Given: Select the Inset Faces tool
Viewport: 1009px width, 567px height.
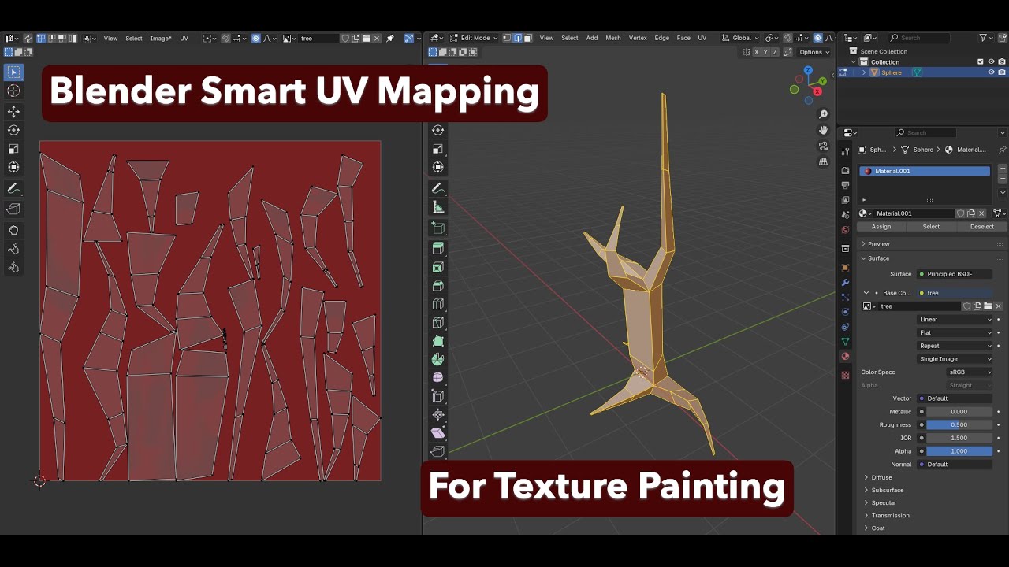Looking at the screenshot, I should 438,268.
